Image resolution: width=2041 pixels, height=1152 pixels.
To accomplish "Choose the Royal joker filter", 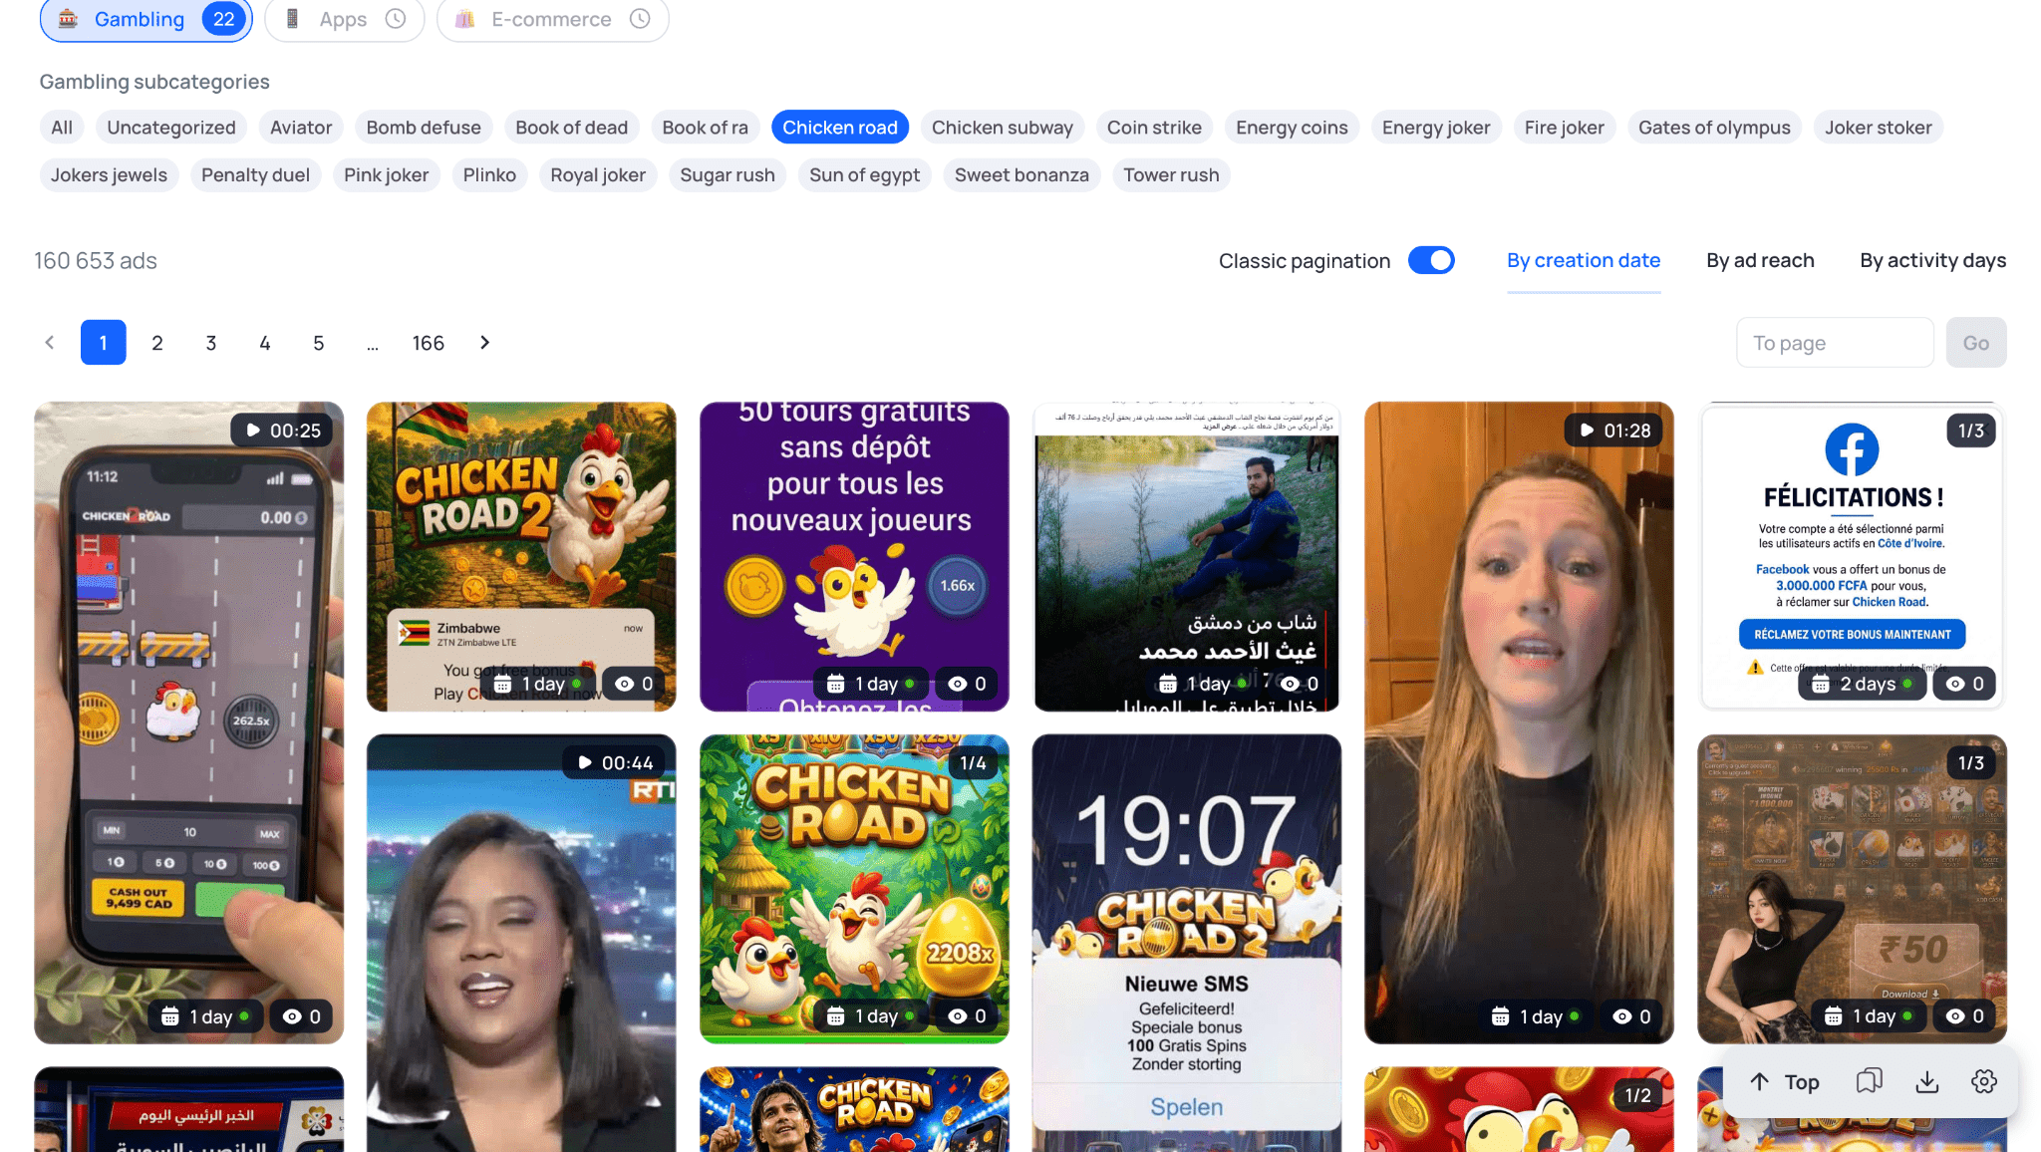I will point(598,175).
